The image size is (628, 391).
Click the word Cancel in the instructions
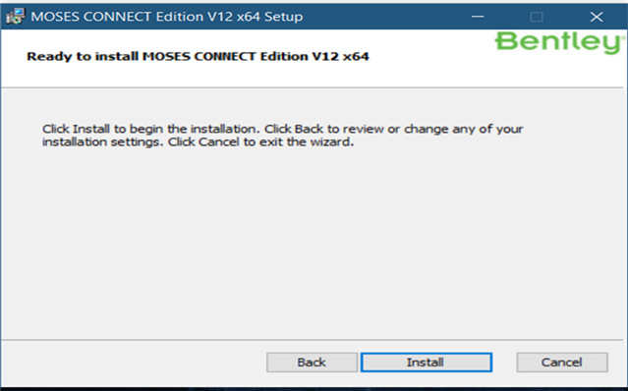219,141
